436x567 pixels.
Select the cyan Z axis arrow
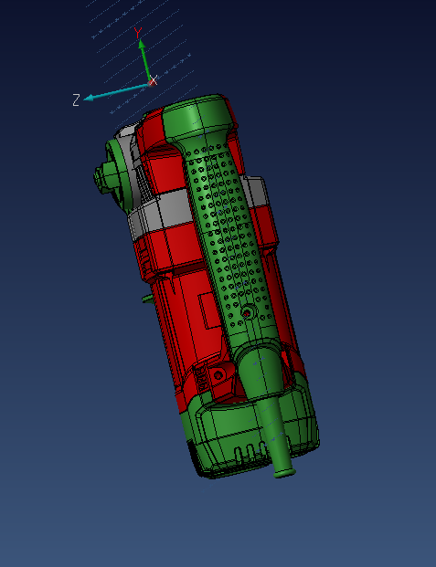tap(115, 92)
